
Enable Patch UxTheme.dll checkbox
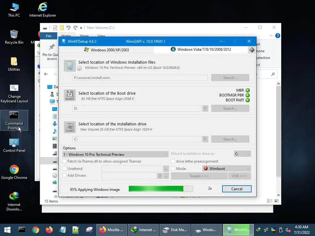pos(65,161)
